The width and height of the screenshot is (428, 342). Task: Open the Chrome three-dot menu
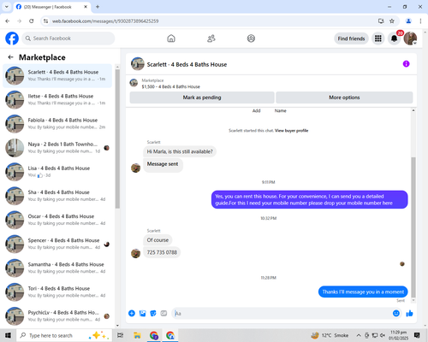[420, 21]
